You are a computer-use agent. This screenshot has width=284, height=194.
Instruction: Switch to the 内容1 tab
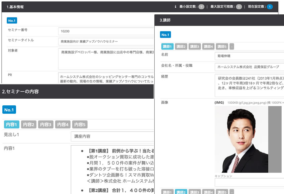click(x=12, y=124)
